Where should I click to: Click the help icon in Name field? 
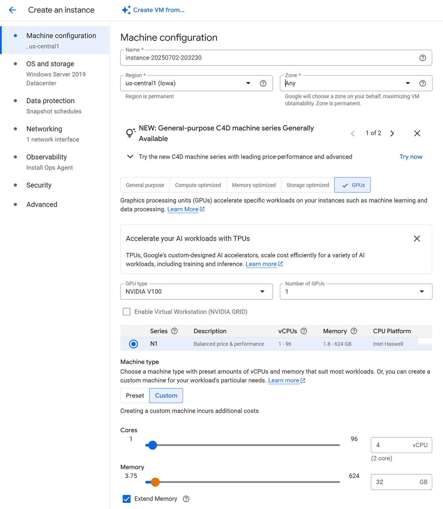[x=422, y=58]
